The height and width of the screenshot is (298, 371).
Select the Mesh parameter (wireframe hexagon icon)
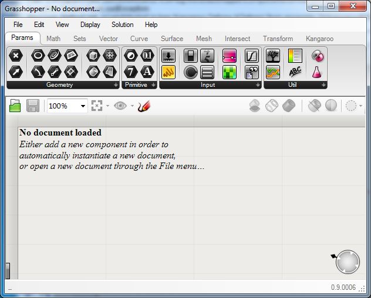[x=110, y=56]
